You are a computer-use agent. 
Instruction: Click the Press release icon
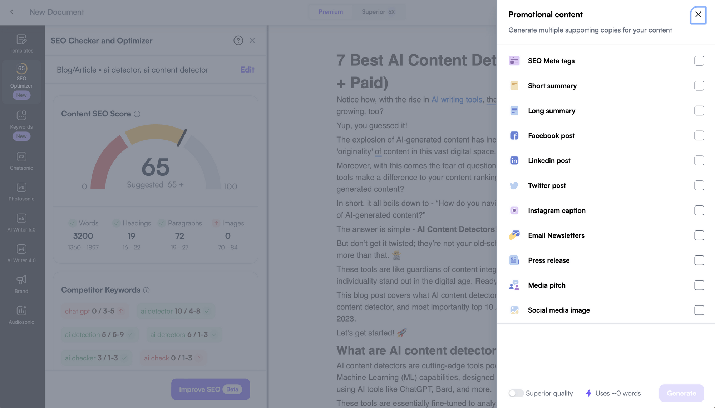(514, 260)
